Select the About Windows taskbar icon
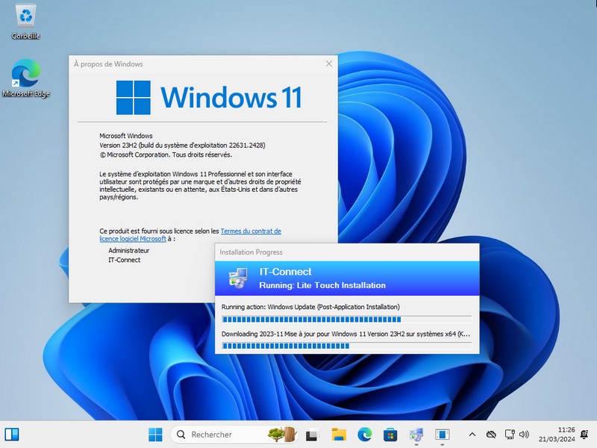597x448 pixels. 442,435
